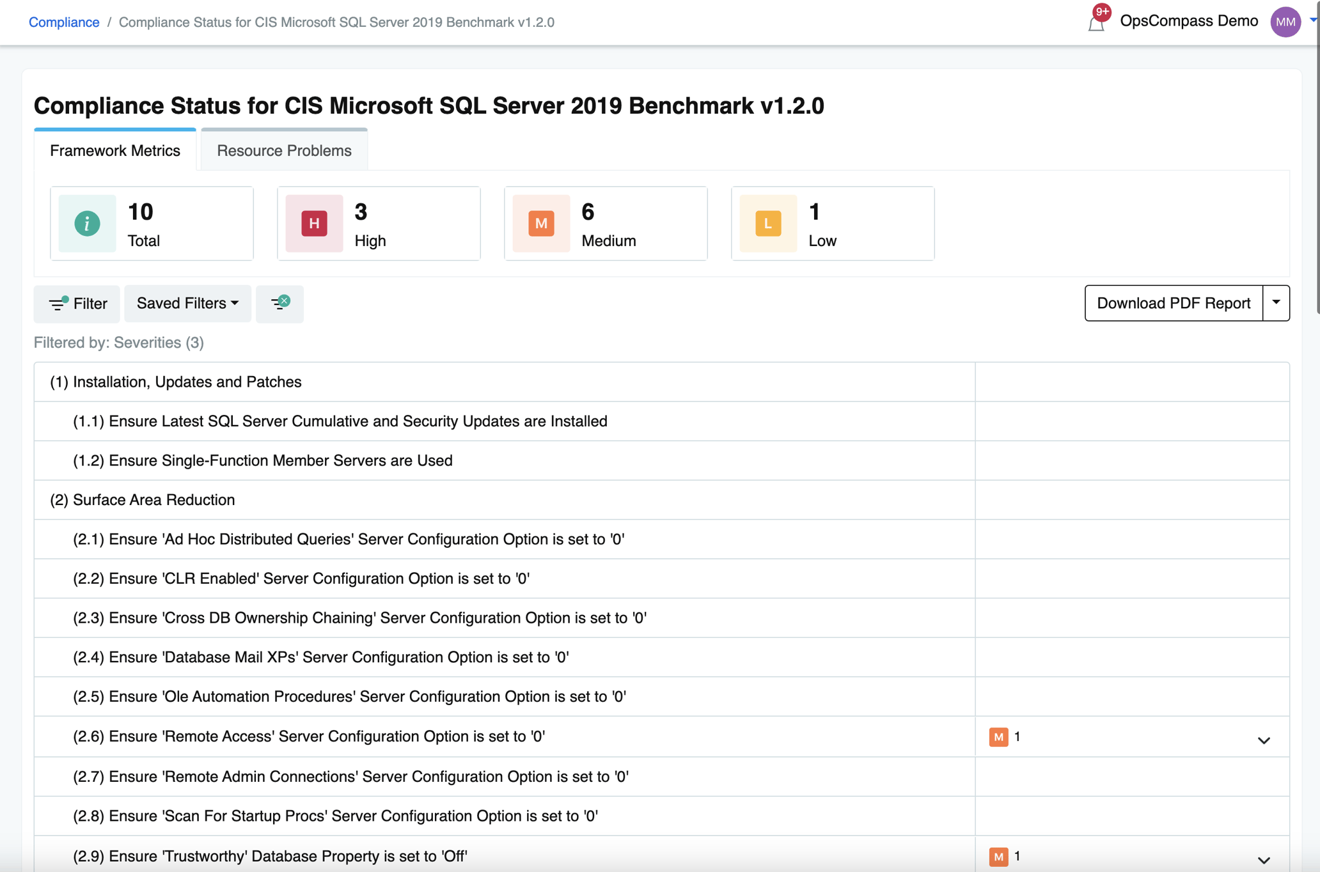Screen dimensions: 1320x872
Task: Click the red High severity icon
Action: click(314, 223)
